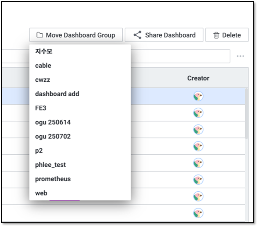Image resolution: width=258 pixels, height=227 pixels.
Task: Click the trash can icon on Delete
Action: [x=216, y=35]
